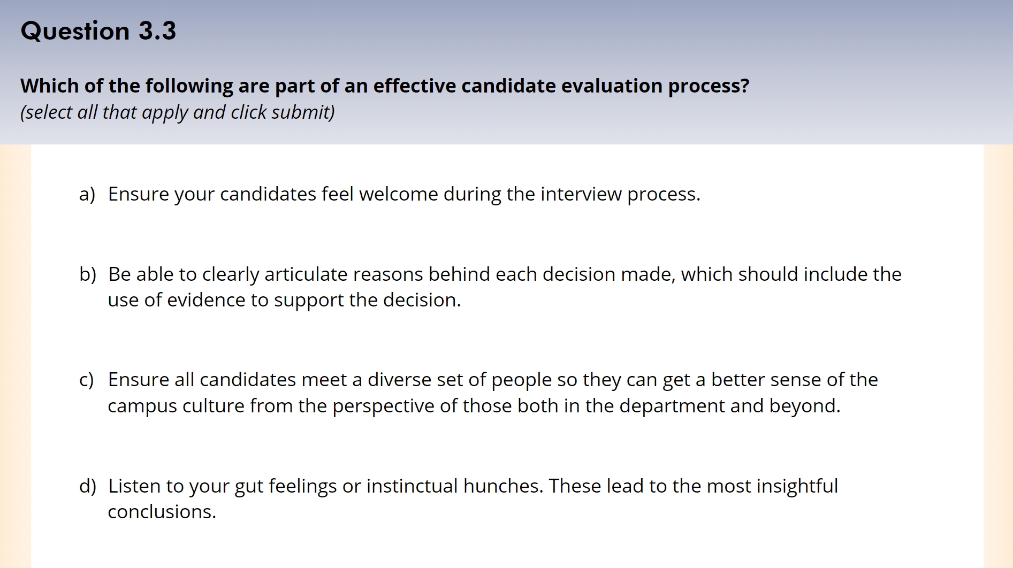Image resolution: width=1013 pixels, height=568 pixels.
Task: Click the peach margin strip on the left
Action: click(16, 356)
